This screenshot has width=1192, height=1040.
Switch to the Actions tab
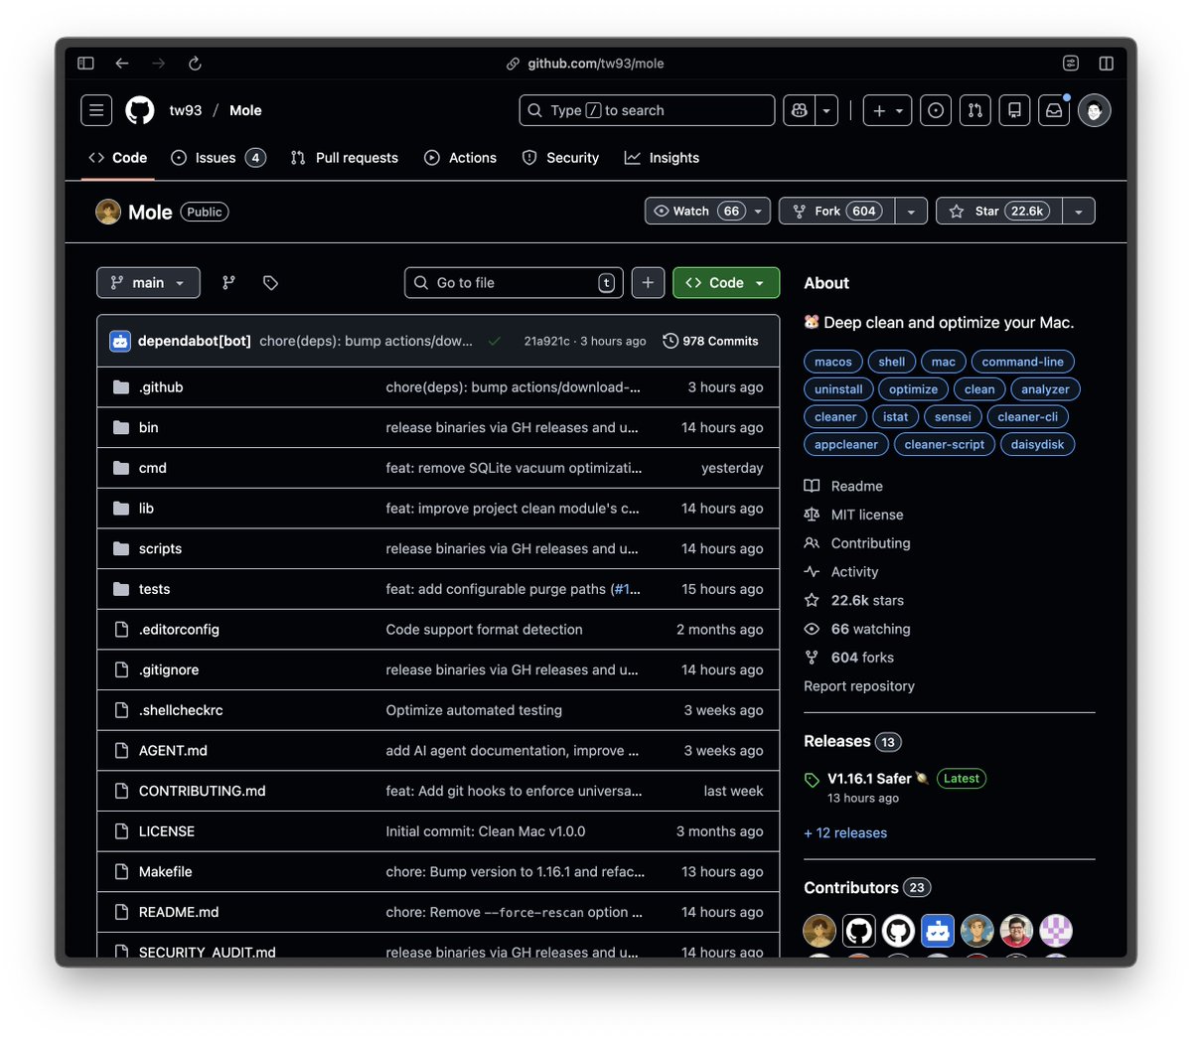coord(461,158)
